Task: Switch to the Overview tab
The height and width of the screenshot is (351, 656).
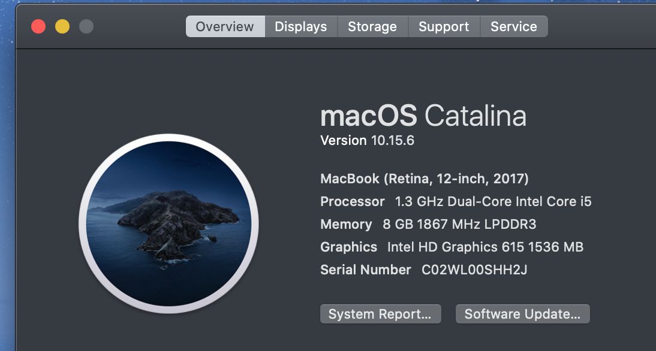Action: (225, 26)
